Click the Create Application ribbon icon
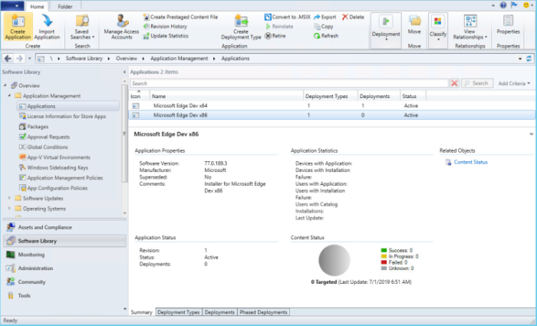This screenshot has height=326, width=537. click(18, 27)
